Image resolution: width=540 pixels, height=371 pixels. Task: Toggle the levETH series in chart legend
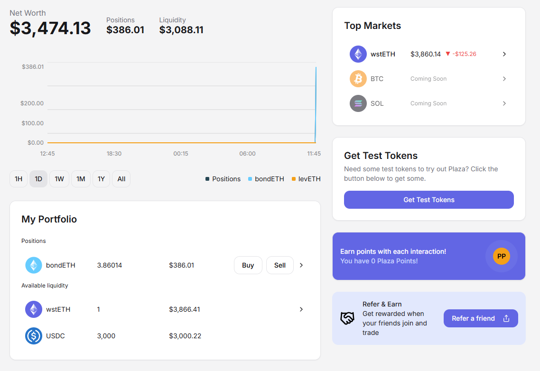coord(306,179)
